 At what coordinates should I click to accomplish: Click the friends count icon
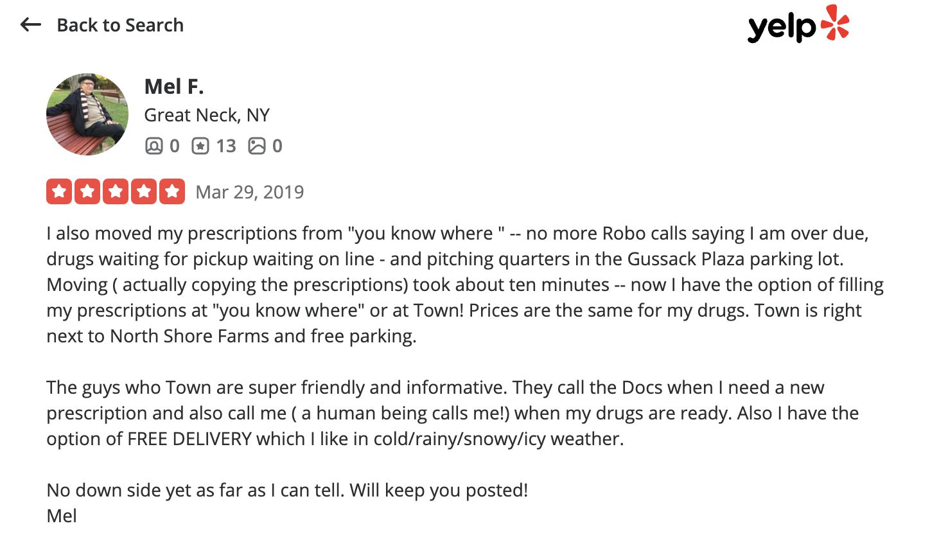click(x=154, y=146)
